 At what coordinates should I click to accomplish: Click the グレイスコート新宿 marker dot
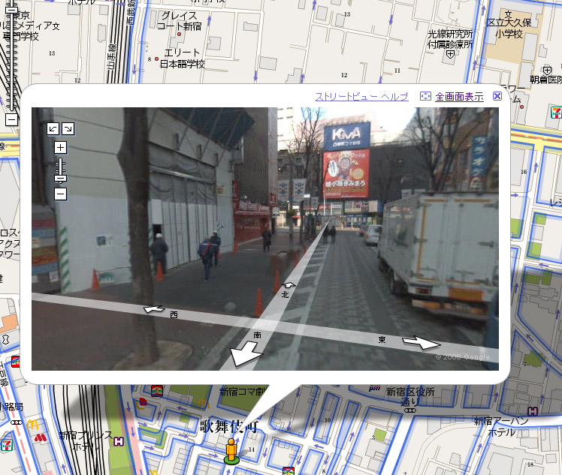pos(180,35)
